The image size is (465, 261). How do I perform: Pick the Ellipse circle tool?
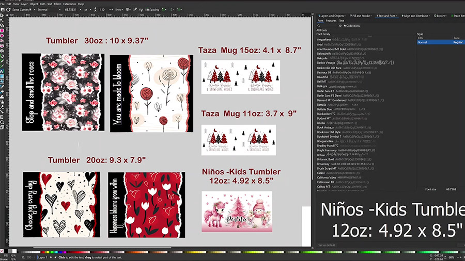pos(2,36)
